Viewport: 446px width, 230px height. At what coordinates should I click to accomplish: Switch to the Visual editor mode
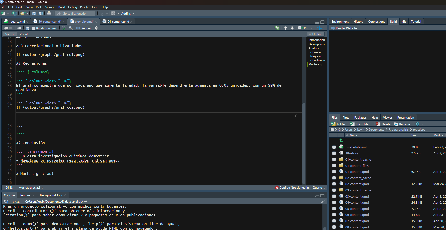click(x=24, y=34)
